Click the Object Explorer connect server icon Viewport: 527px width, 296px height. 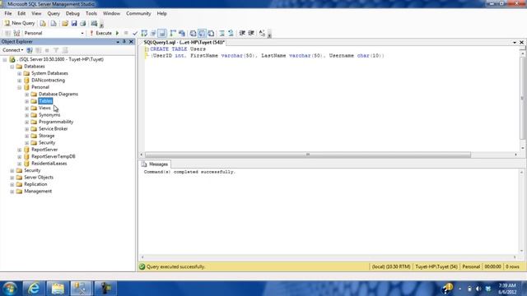30,50
